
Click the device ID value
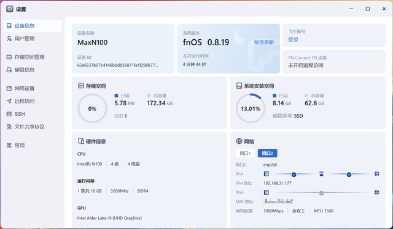pos(117,66)
